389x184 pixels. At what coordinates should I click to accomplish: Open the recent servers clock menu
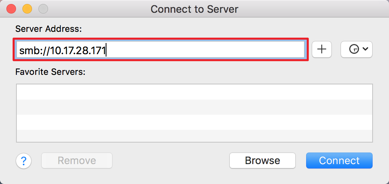click(357, 49)
